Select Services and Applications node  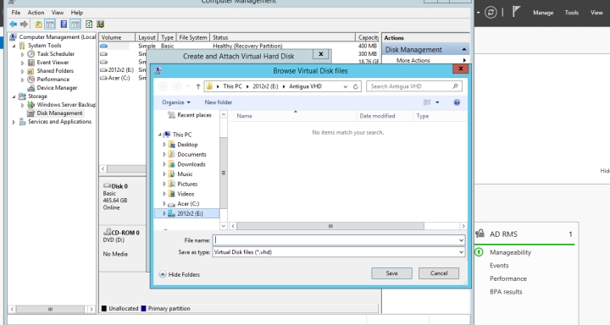click(x=59, y=122)
